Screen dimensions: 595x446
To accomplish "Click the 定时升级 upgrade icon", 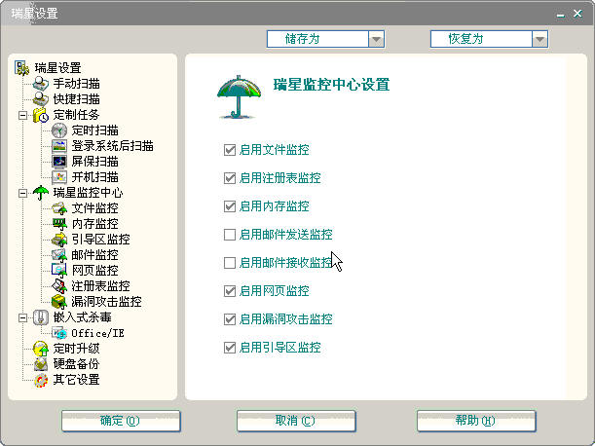I will (x=41, y=349).
